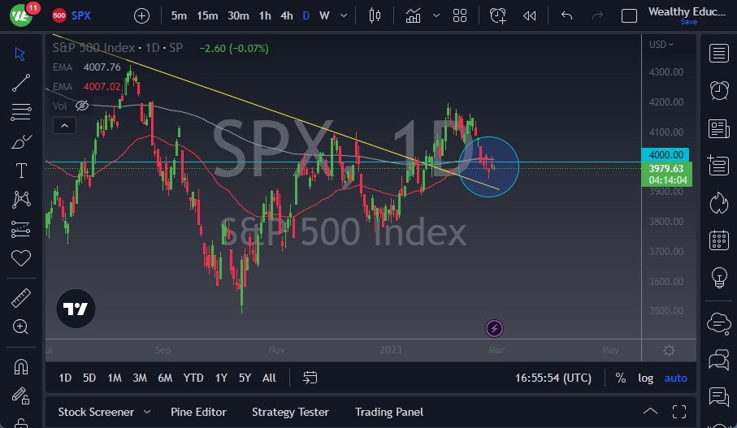Open the Watchlist panel icon
This screenshot has width=737, height=428.
(718, 54)
